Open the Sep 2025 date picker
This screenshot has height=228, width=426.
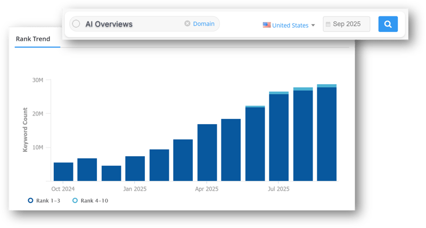click(x=347, y=25)
